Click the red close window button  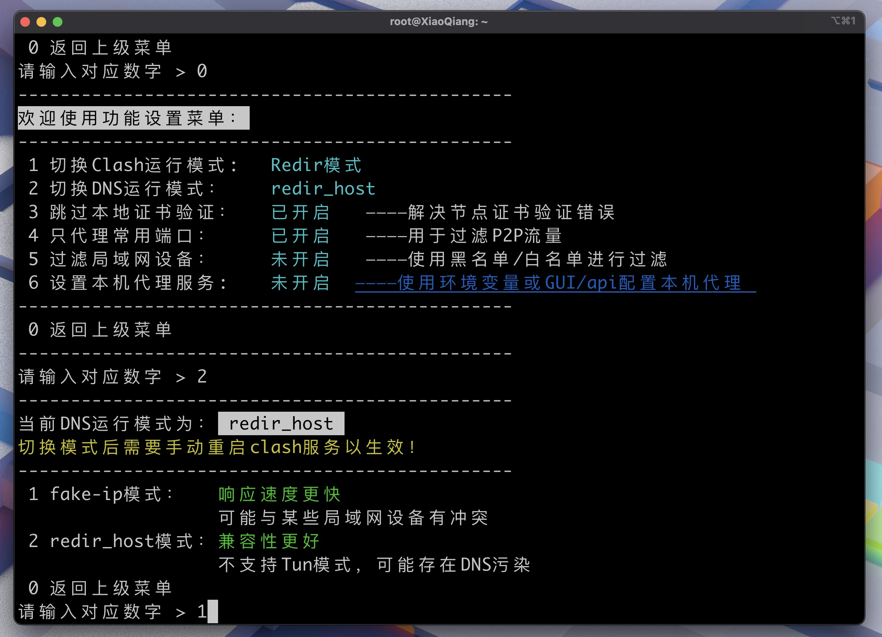(x=25, y=22)
